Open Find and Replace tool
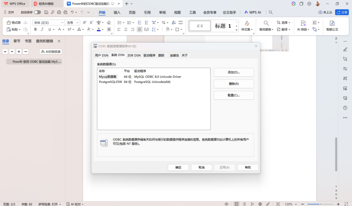Screen dimensions: 352x206 [x=266, y=26]
